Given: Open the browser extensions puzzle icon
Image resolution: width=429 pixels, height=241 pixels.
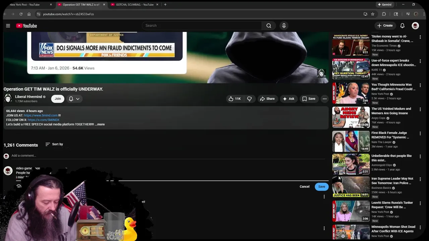Looking at the screenshot, I should (x=384, y=14).
